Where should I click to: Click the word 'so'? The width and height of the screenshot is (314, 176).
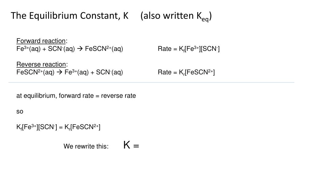pos(20,111)
